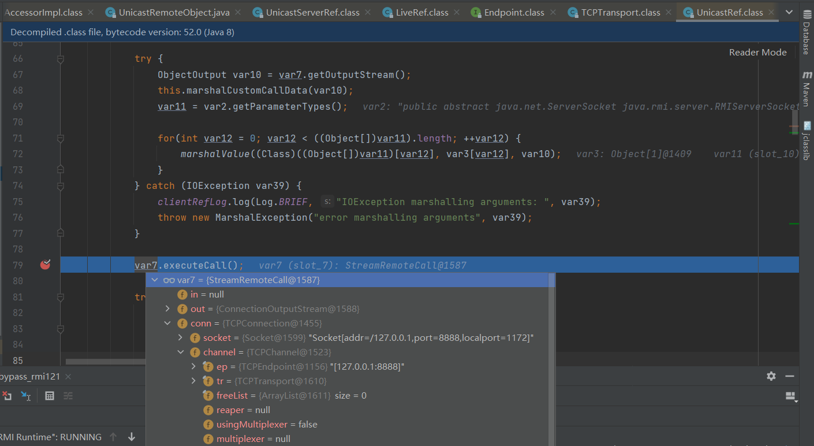Click the Run to Cursor icon
814x446 pixels.
pos(26,396)
